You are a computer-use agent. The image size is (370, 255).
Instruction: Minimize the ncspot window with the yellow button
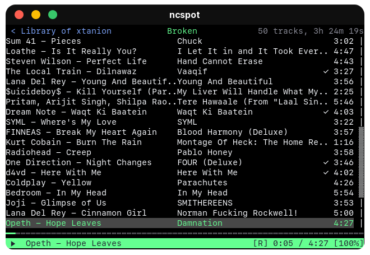coord(36,15)
